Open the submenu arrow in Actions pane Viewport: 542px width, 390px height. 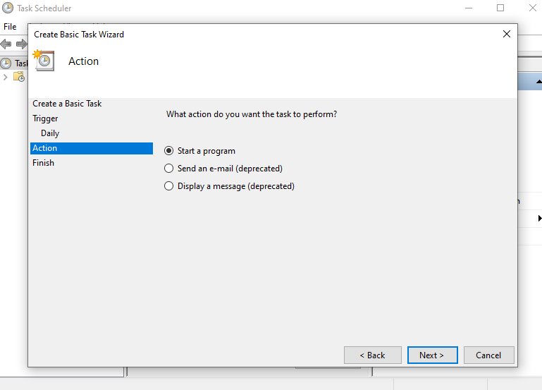point(539,219)
